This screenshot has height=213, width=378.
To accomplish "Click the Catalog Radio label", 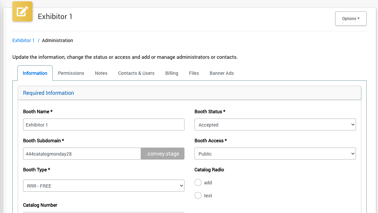I will point(209,170).
